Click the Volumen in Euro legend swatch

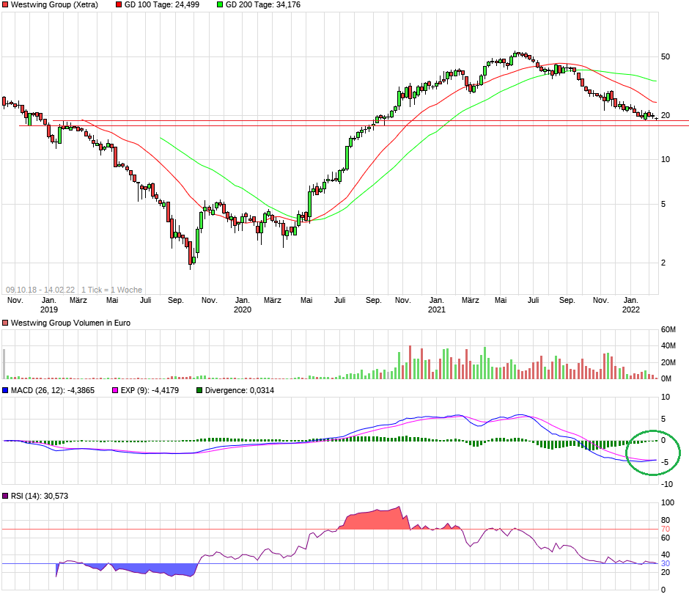(x=5, y=323)
